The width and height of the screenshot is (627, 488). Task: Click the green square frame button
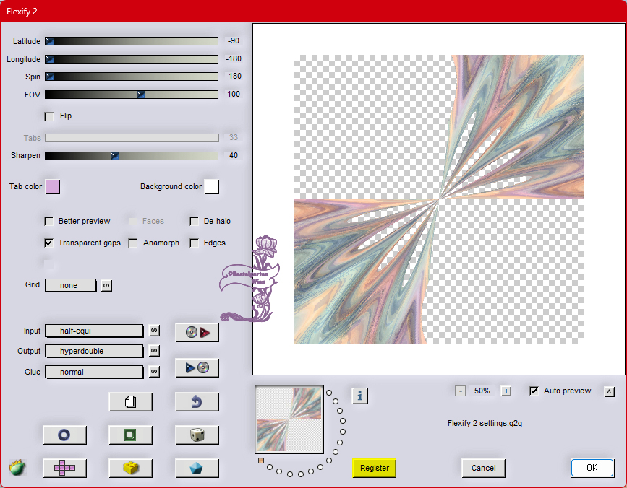pos(130,435)
